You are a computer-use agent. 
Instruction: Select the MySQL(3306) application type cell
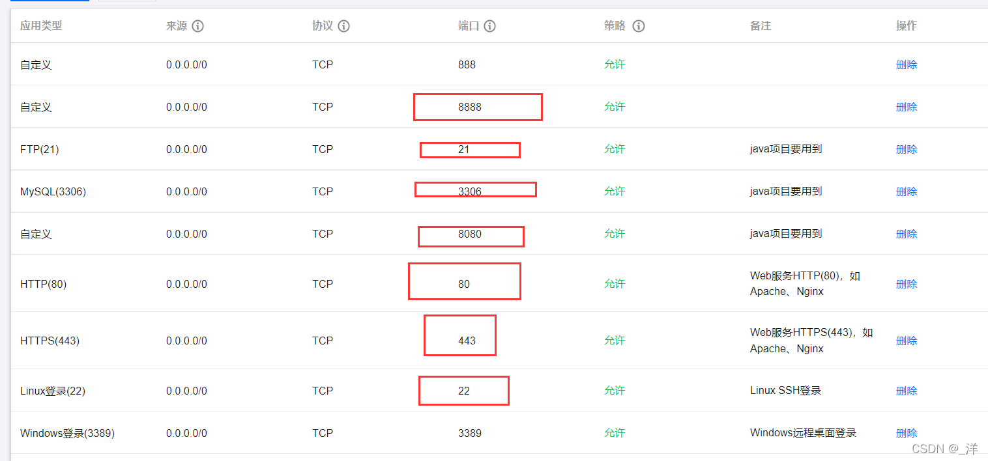pos(53,191)
